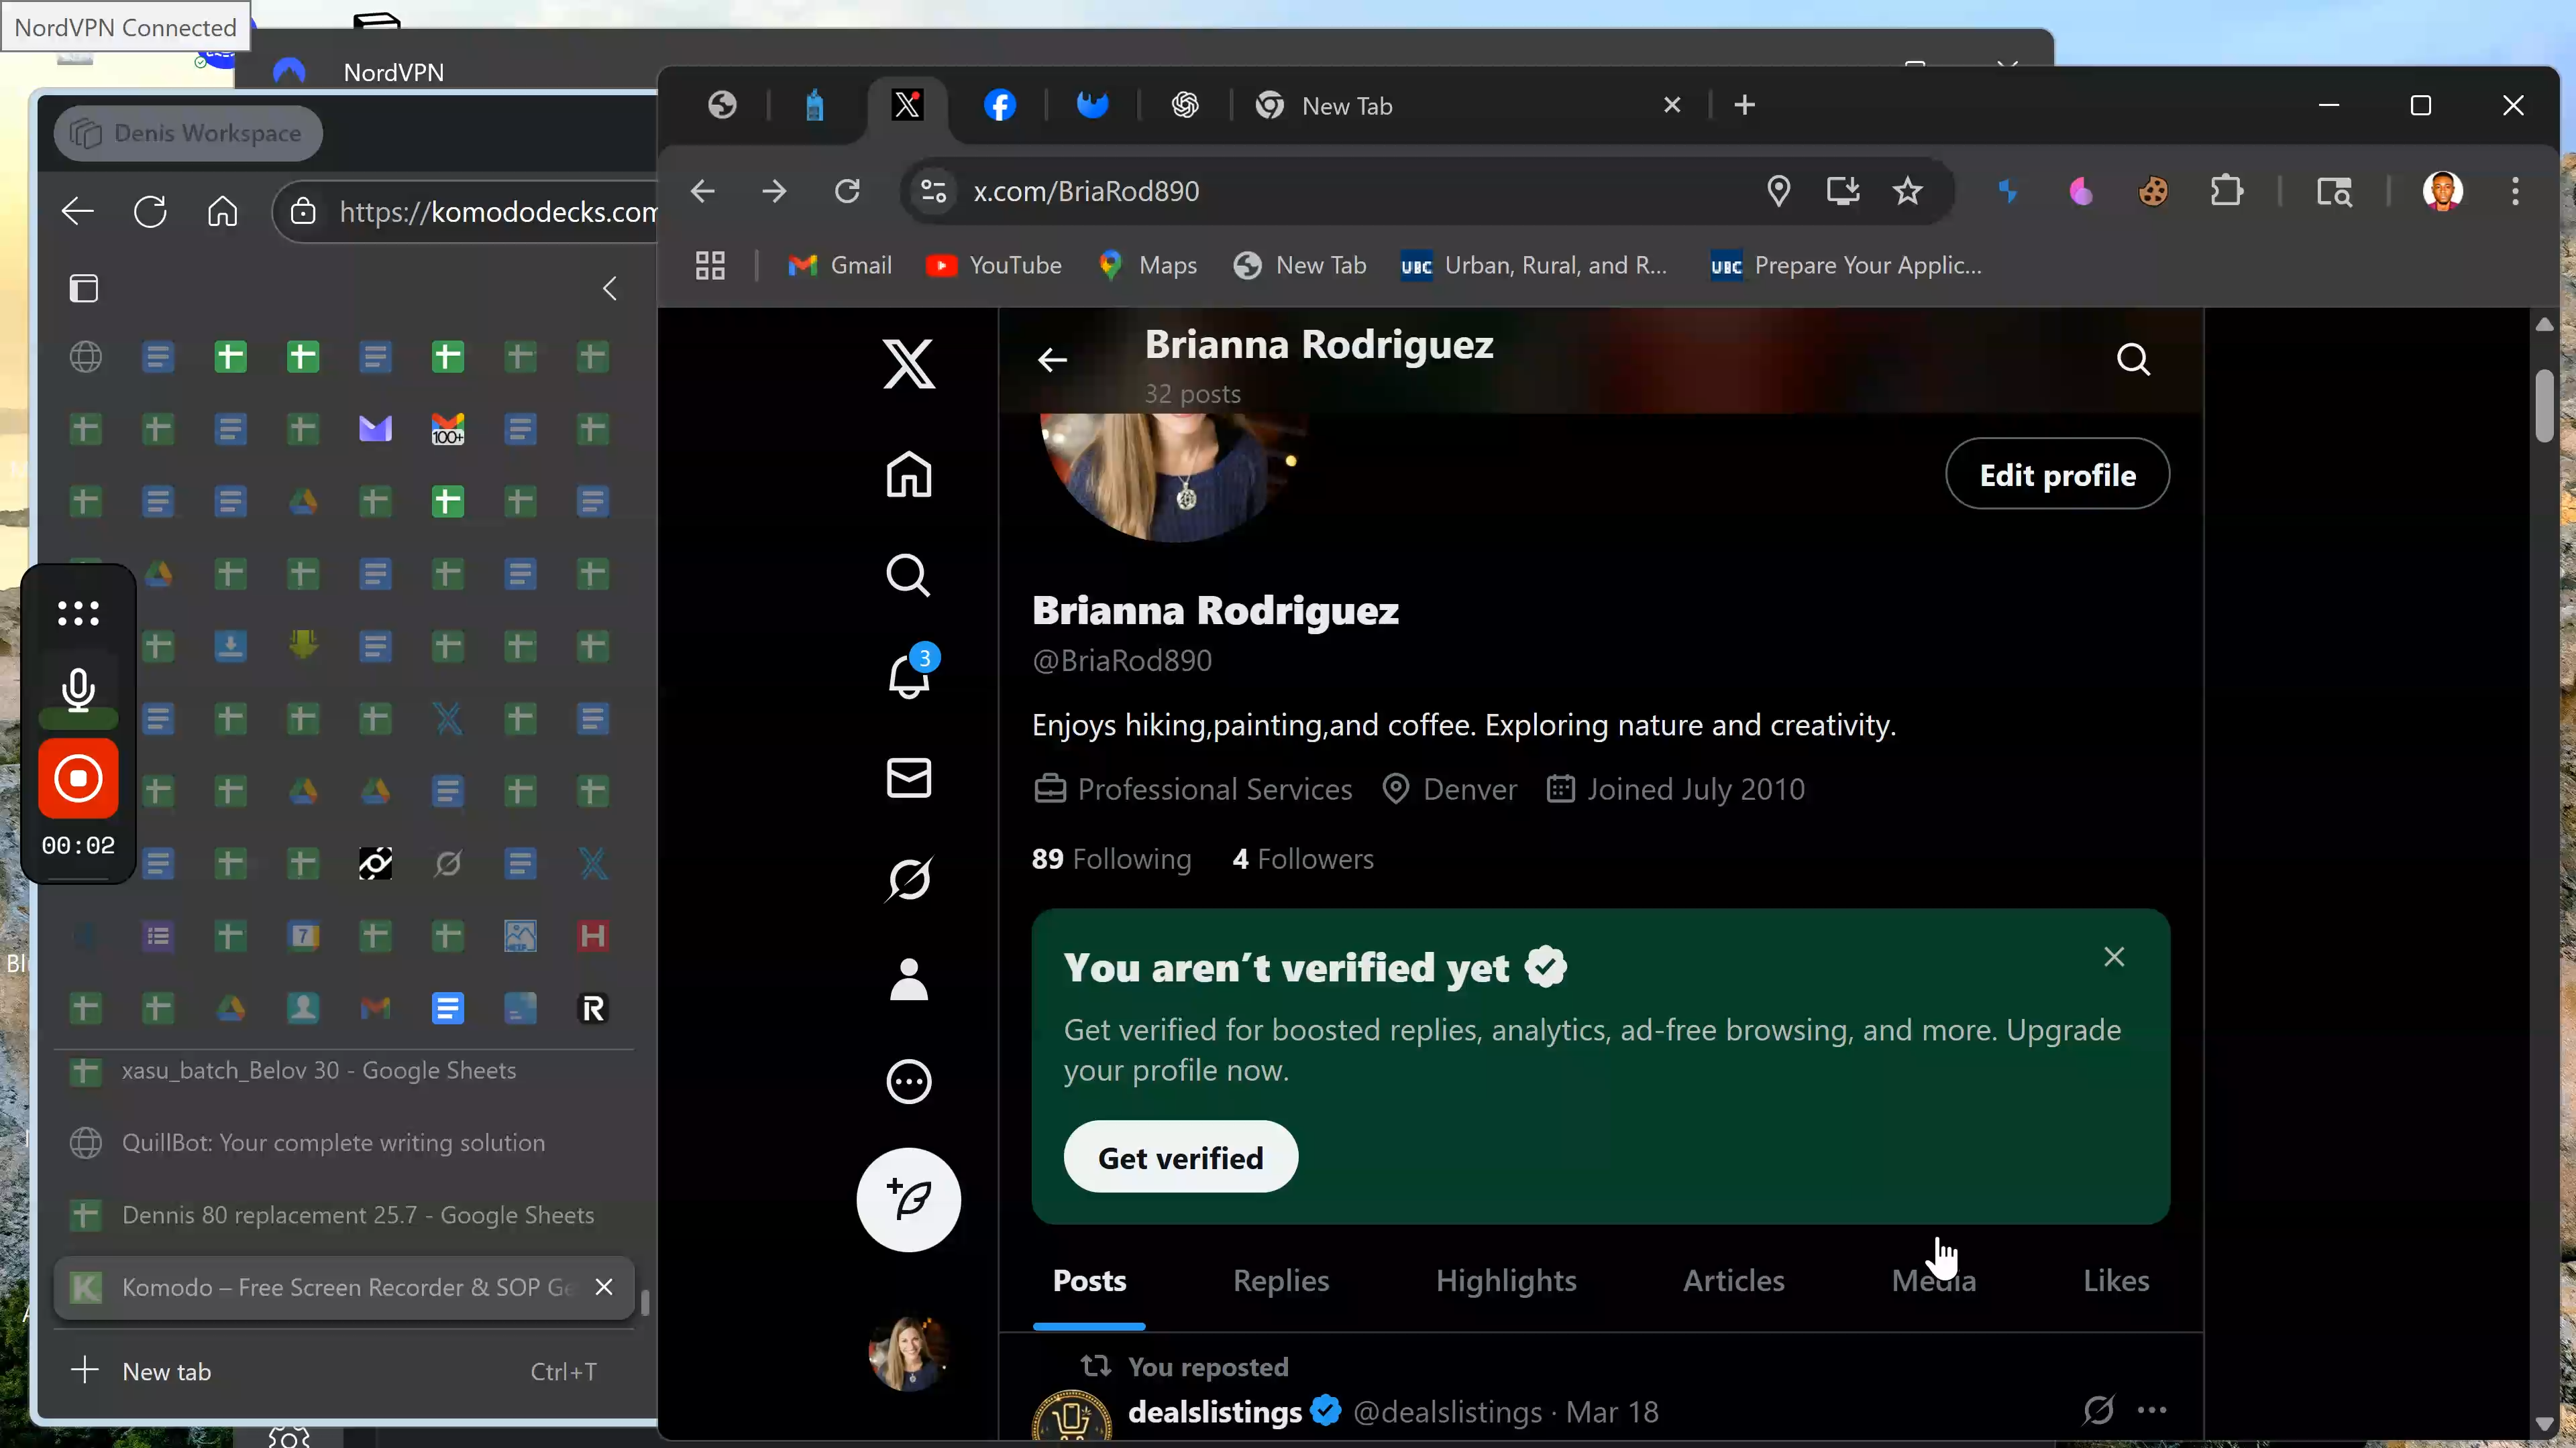Open Chrome extensions puzzle icon

coord(2226,191)
